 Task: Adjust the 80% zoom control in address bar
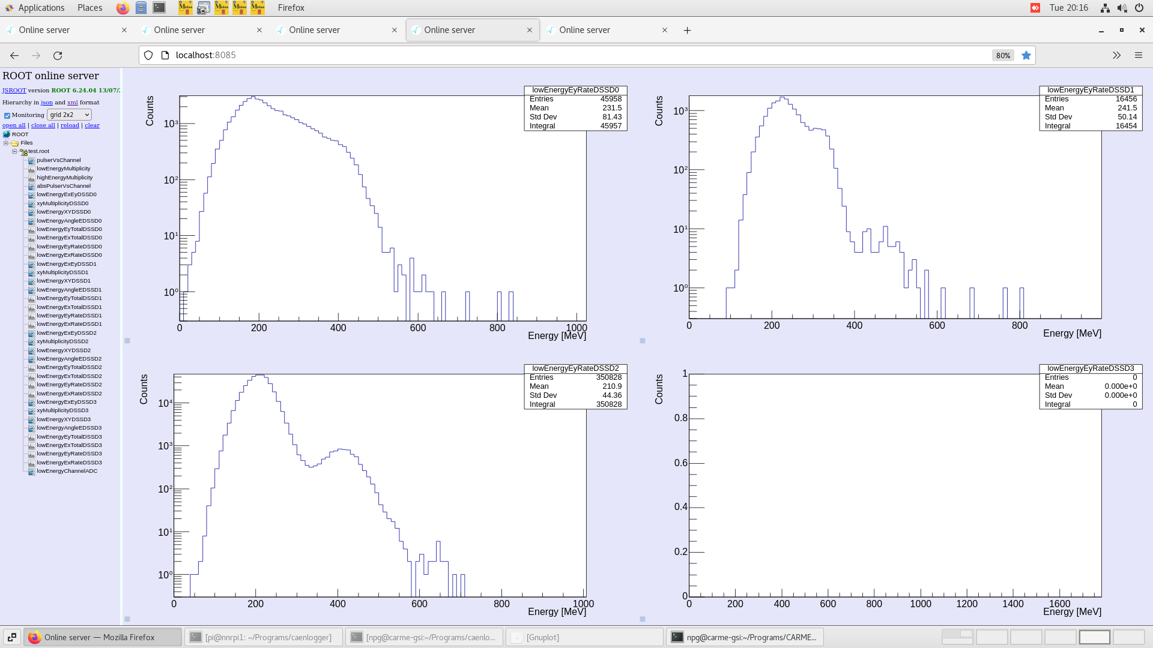pyautogui.click(x=1002, y=55)
